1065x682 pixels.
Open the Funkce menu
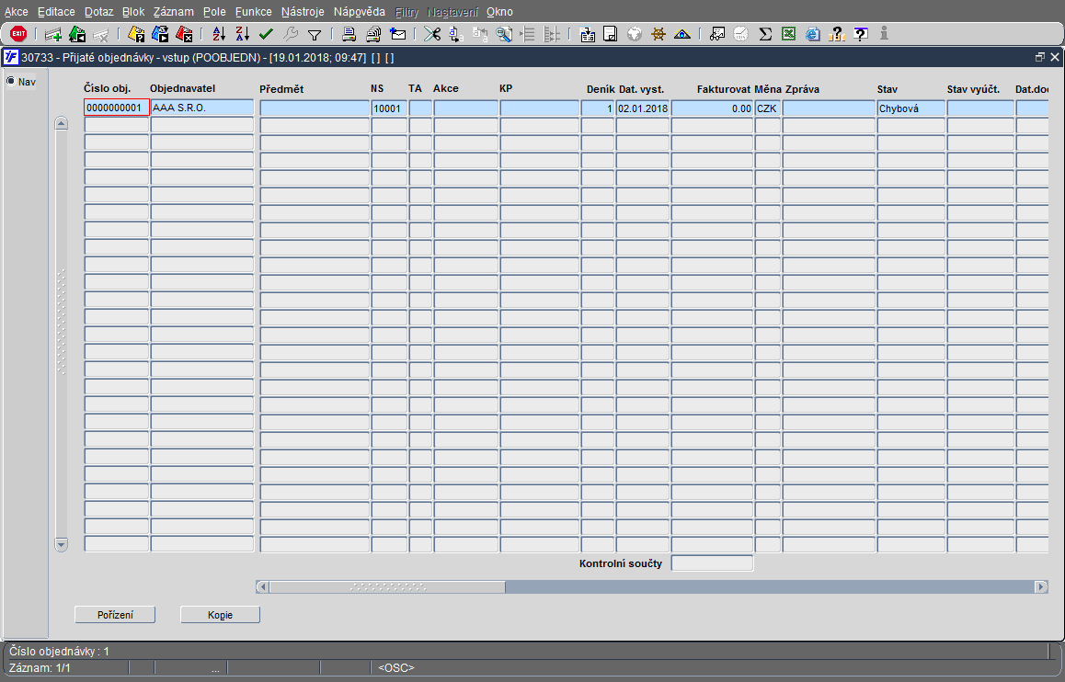click(253, 12)
